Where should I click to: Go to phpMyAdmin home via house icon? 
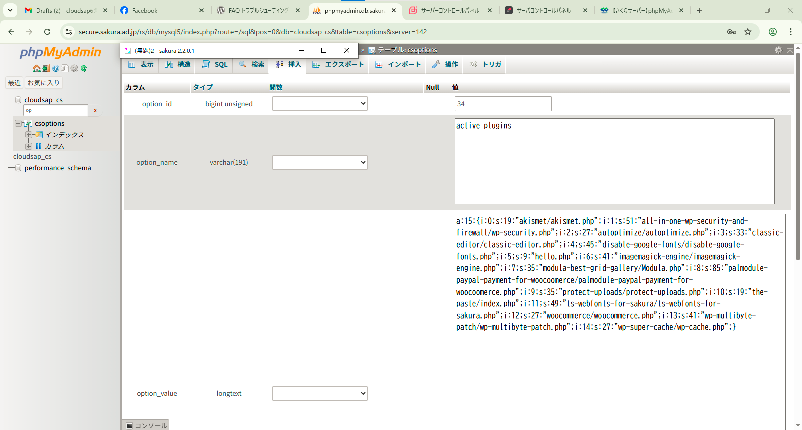37,68
